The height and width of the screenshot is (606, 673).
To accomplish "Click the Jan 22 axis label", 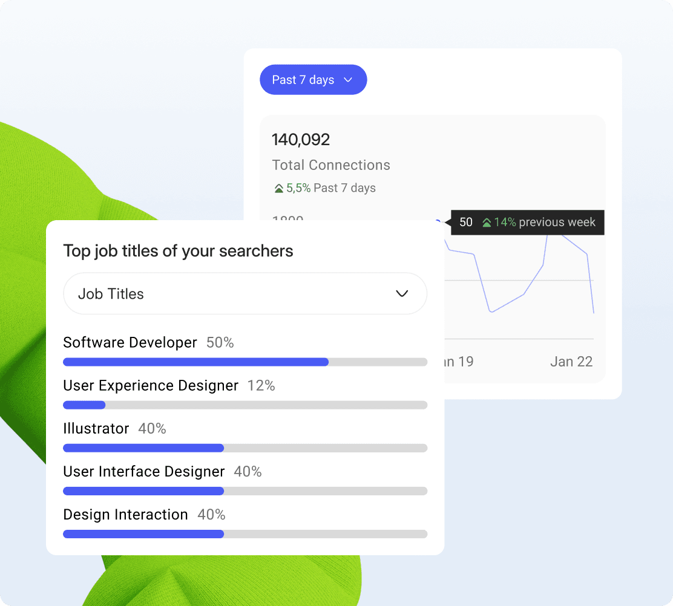I will click(x=571, y=361).
